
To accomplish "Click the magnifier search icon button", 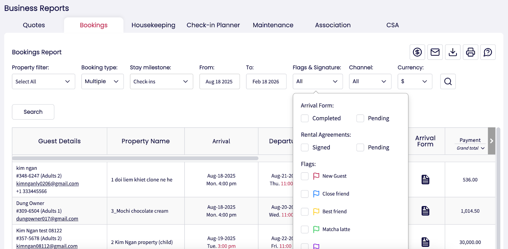I will [x=448, y=82].
